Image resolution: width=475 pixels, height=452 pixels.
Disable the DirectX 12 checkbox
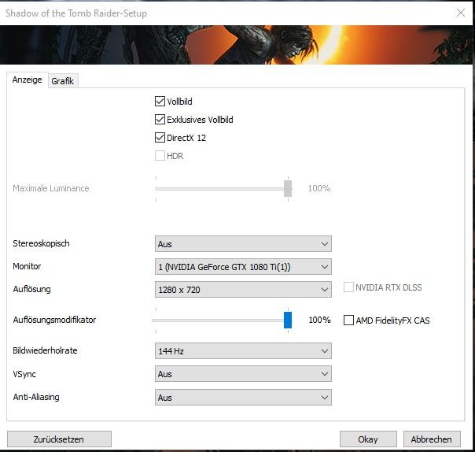coord(160,138)
